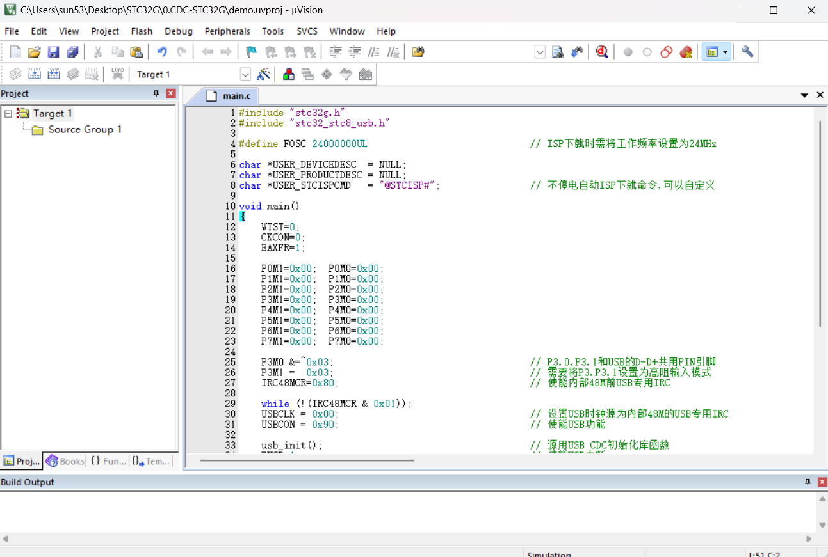Pin the Build Output panel
Viewport: 828px width, 557px height.
coord(808,482)
